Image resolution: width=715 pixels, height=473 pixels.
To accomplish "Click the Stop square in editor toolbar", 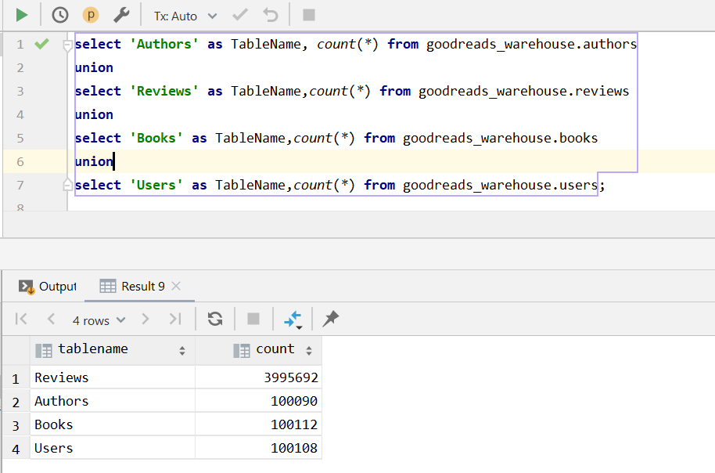I will coord(309,16).
